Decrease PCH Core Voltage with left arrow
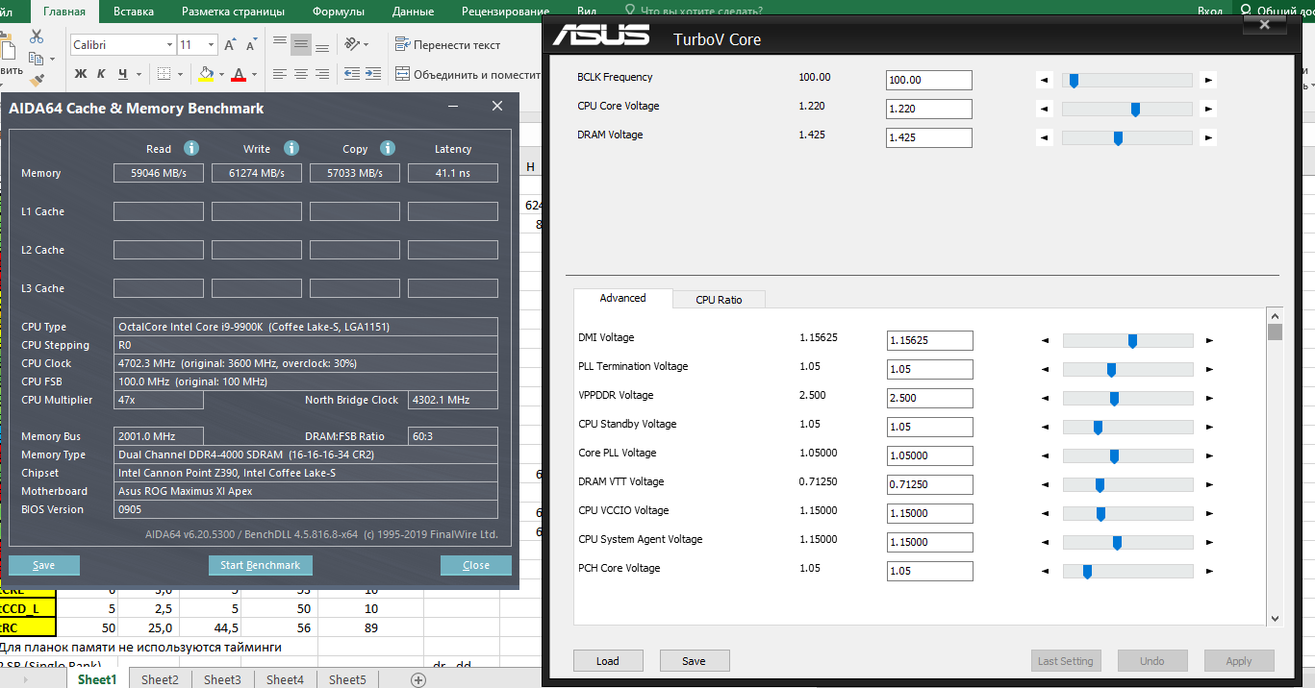Screen dimensions: 1315x688 [1046, 571]
